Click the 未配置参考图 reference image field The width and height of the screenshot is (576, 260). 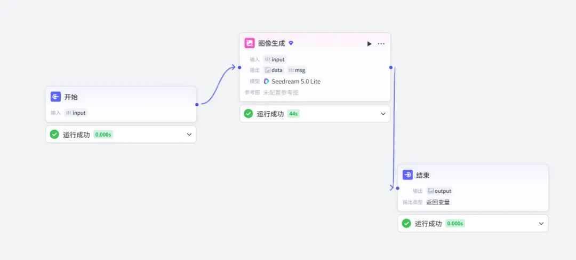pos(281,92)
